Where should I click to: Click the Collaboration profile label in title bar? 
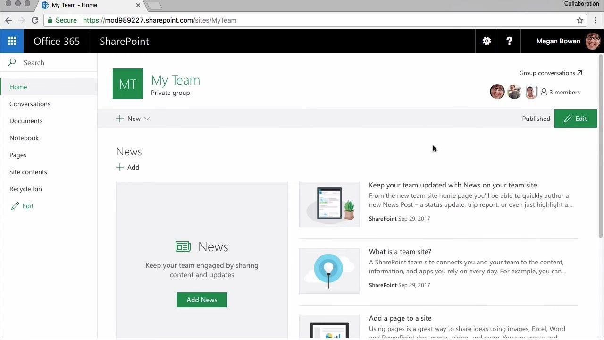point(581,4)
